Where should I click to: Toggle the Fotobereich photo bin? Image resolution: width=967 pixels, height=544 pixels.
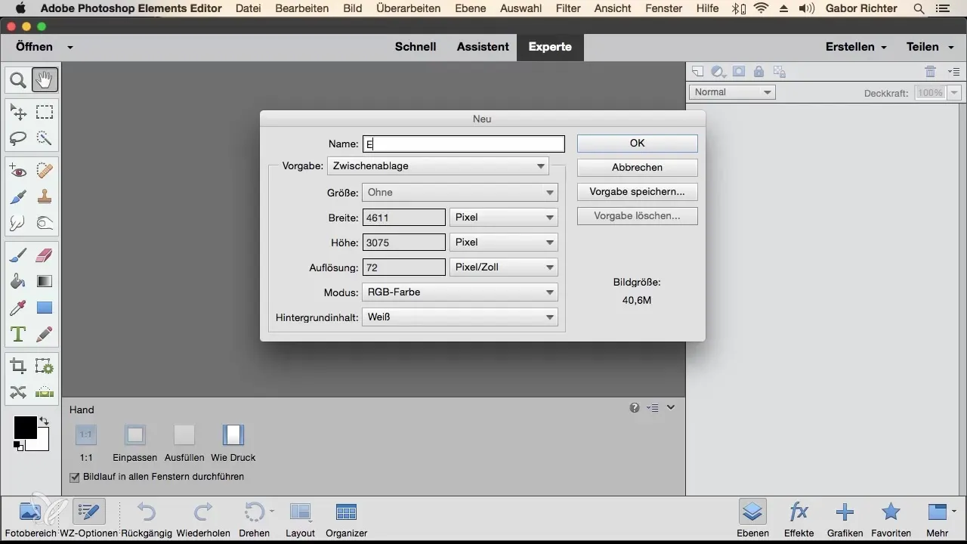tap(30, 518)
